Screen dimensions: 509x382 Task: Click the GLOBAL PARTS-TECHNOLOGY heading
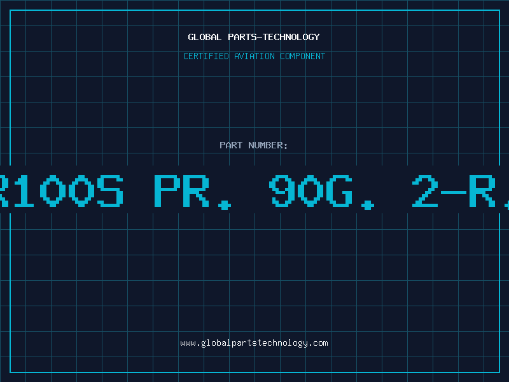coord(254,37)
